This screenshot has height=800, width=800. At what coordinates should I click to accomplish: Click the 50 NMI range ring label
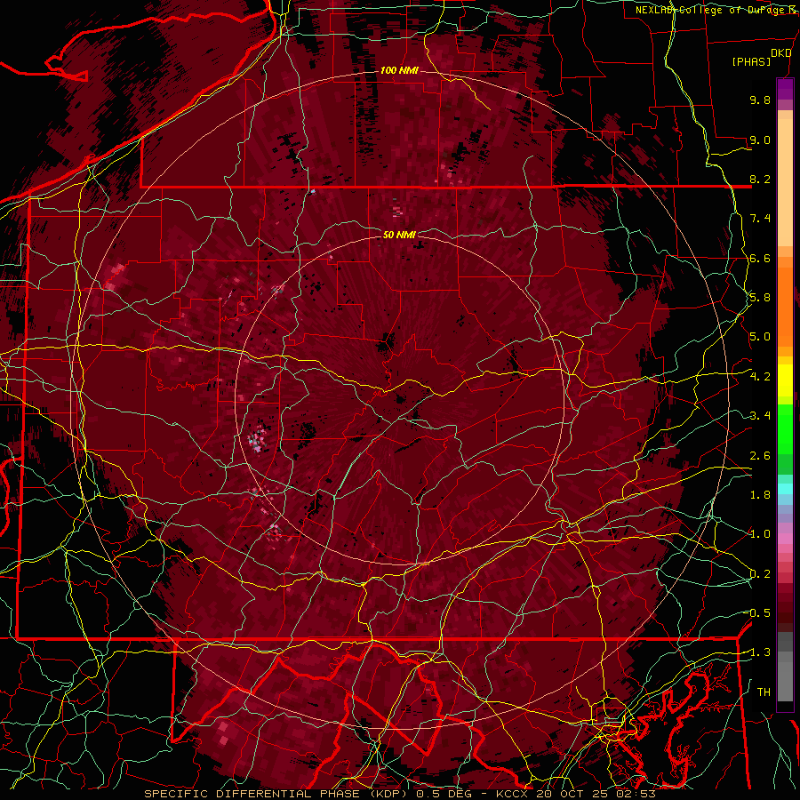pos(399,235)
